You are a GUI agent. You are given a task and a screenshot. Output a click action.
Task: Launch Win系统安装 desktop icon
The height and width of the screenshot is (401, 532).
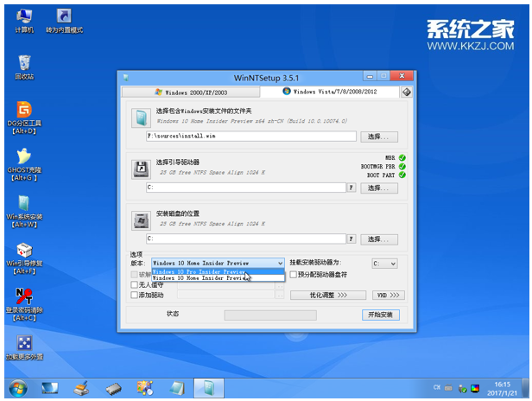click(24, 211)
